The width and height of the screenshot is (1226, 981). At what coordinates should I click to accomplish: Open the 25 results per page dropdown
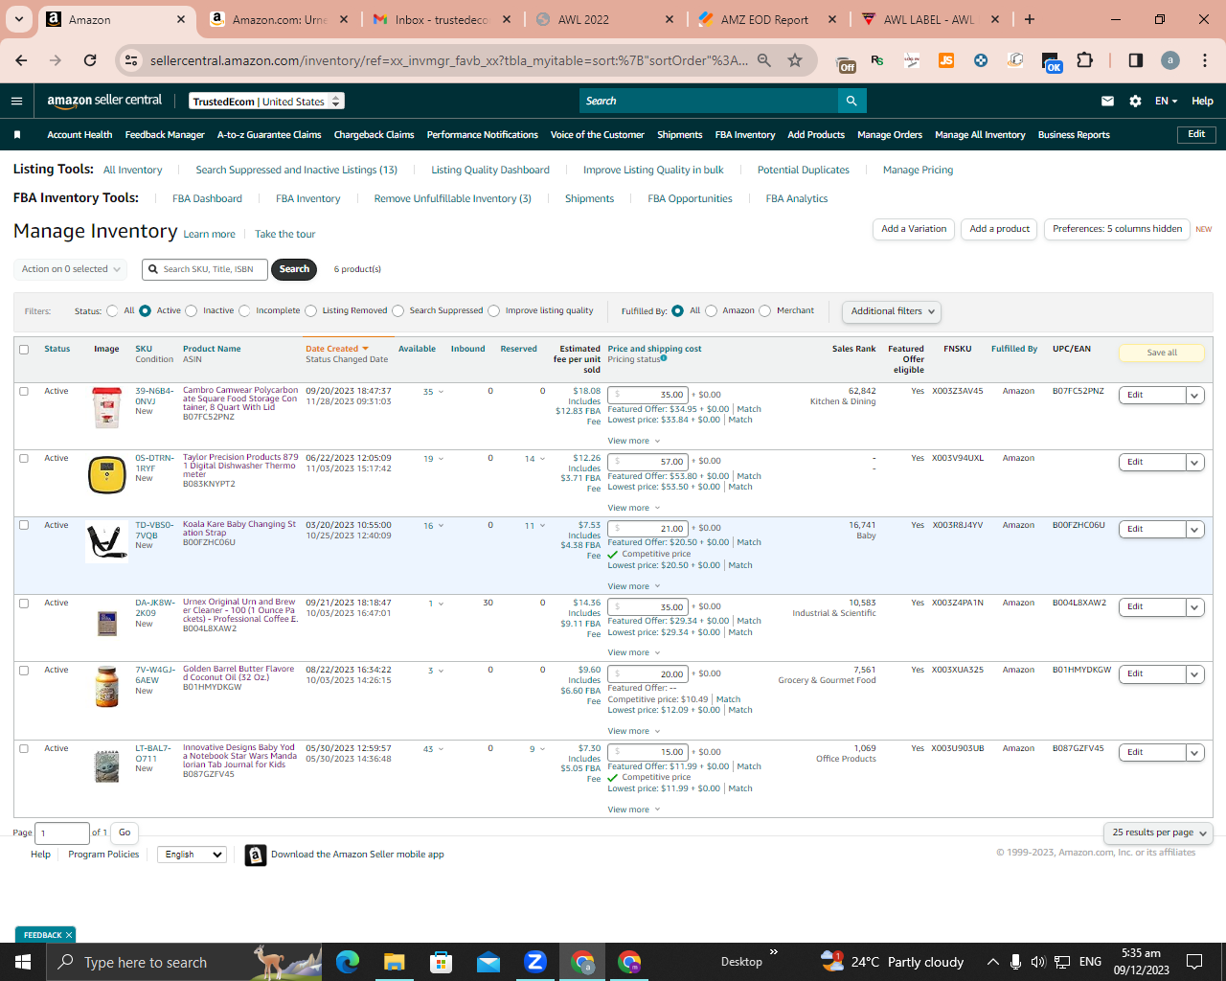[1158, 833]
